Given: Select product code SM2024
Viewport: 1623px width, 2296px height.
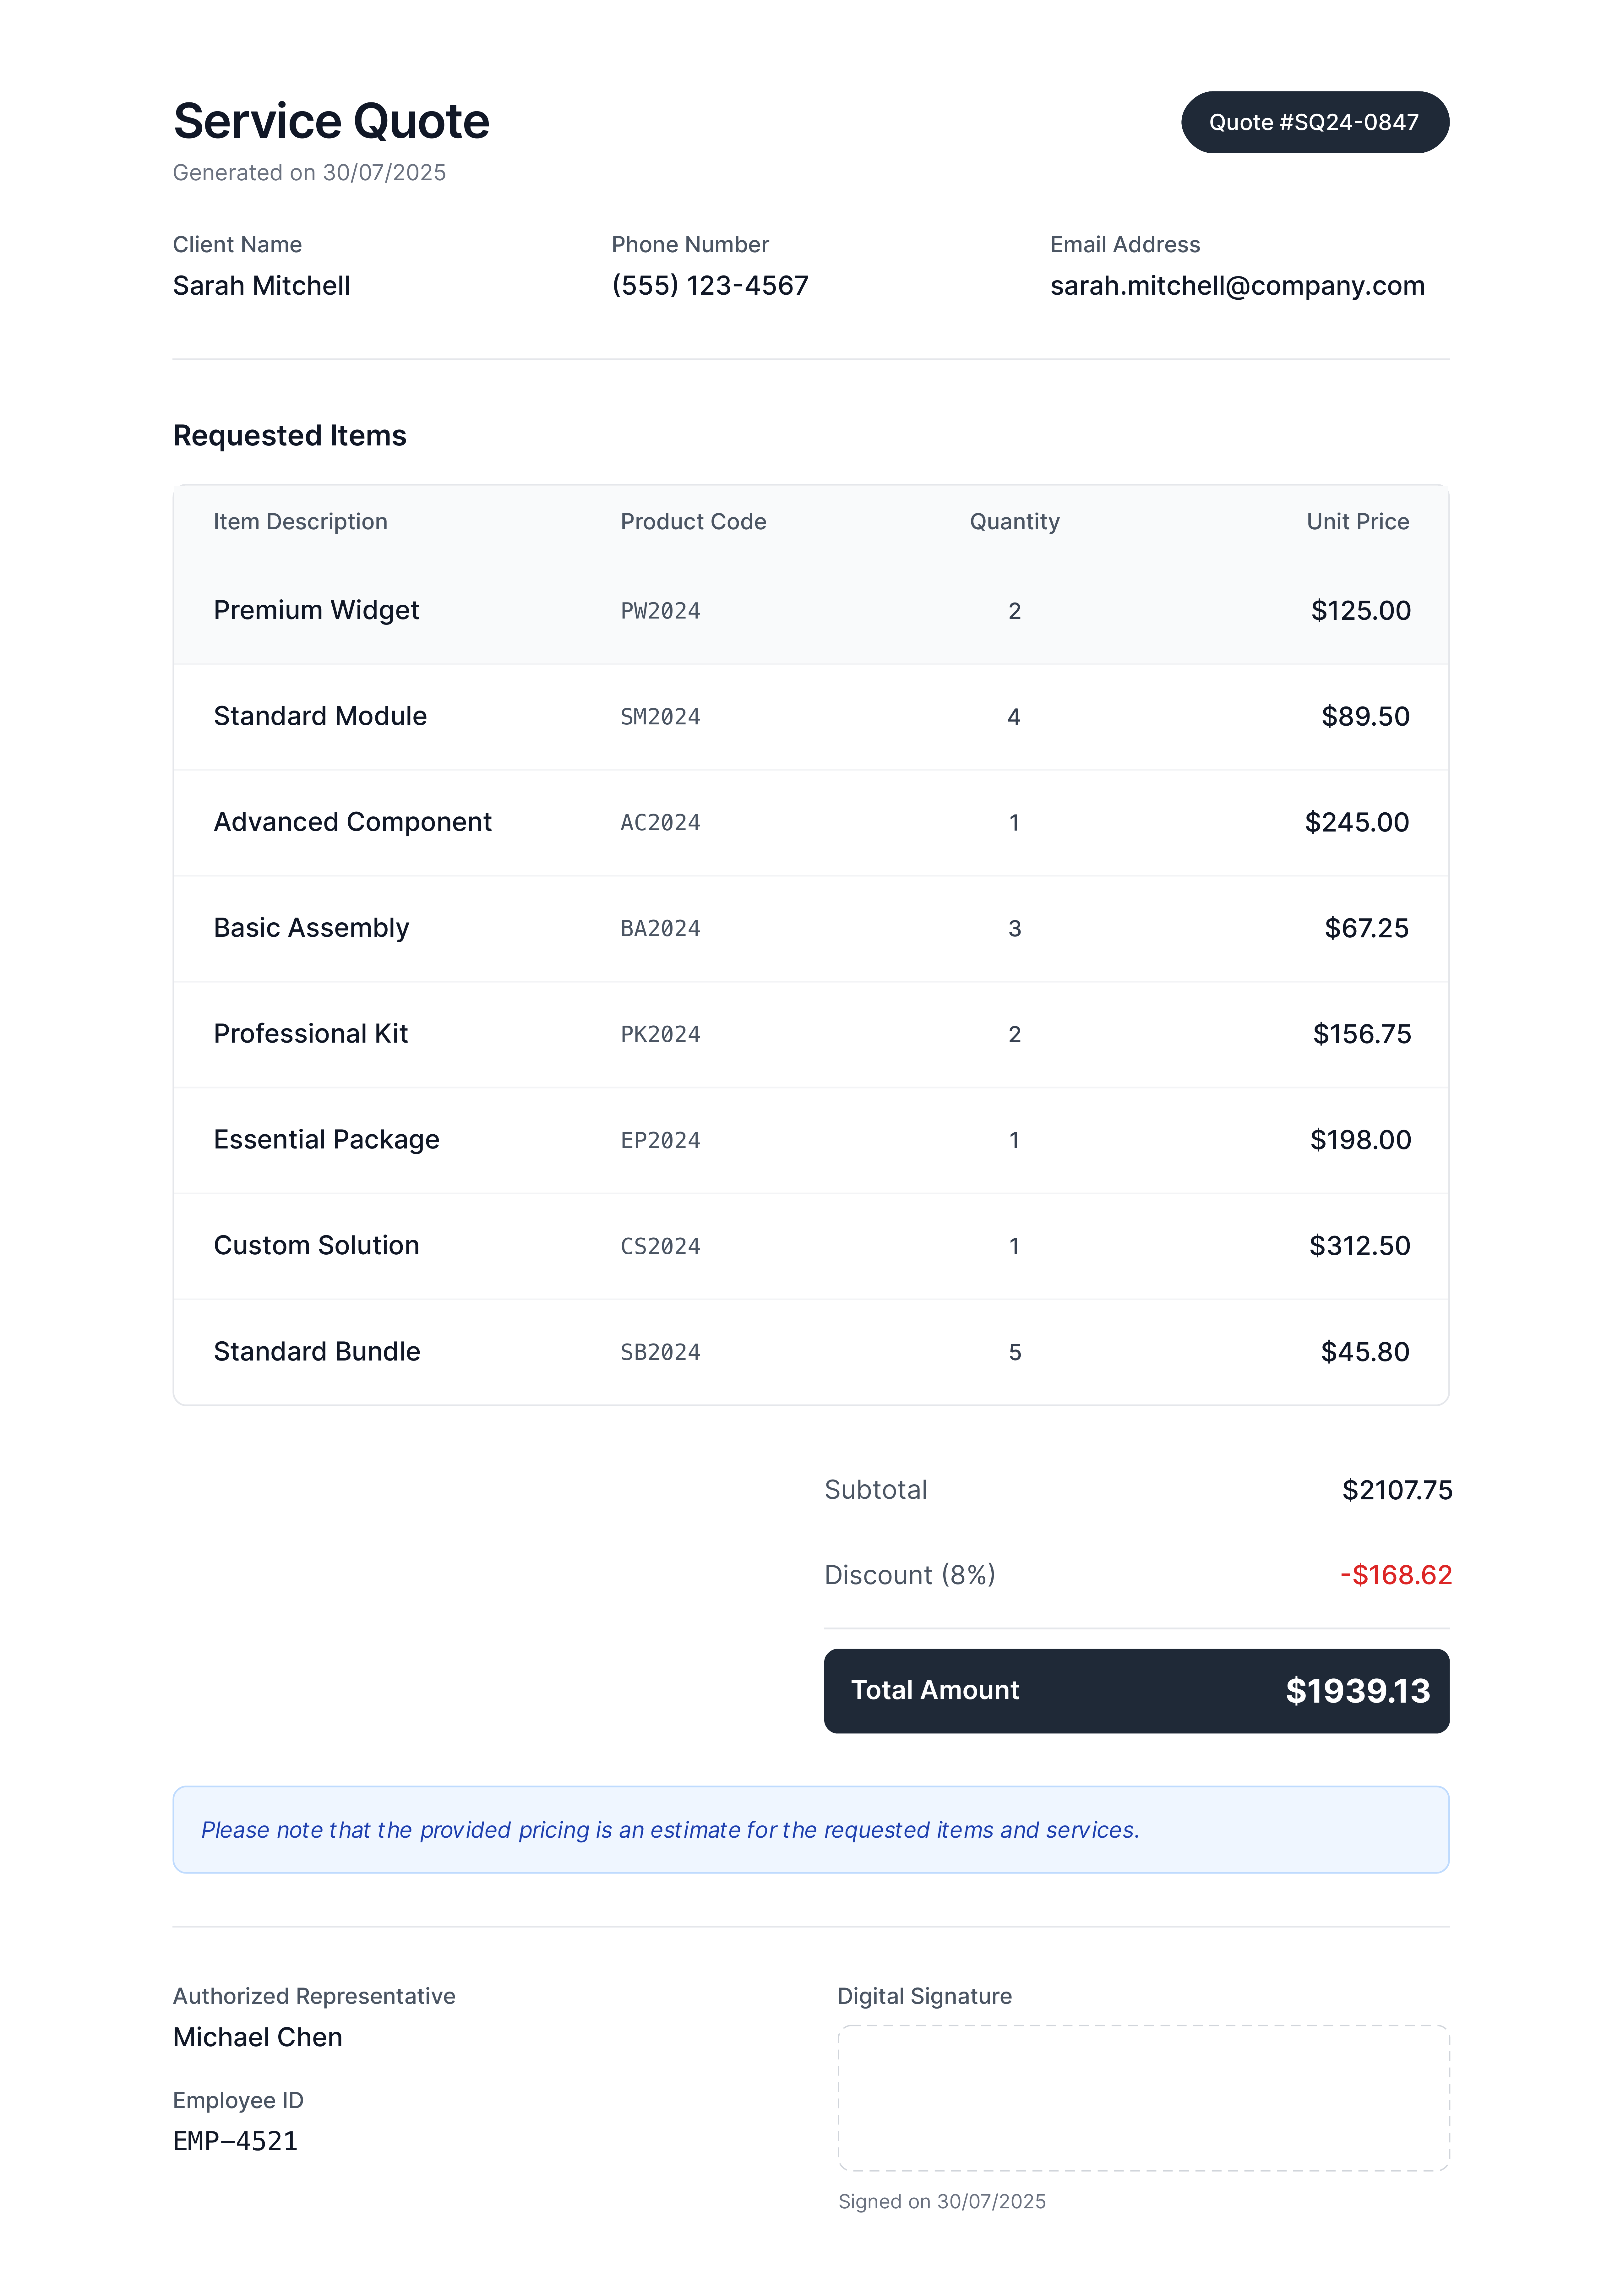Looking at the screenshot, I should tap(660, 717).
